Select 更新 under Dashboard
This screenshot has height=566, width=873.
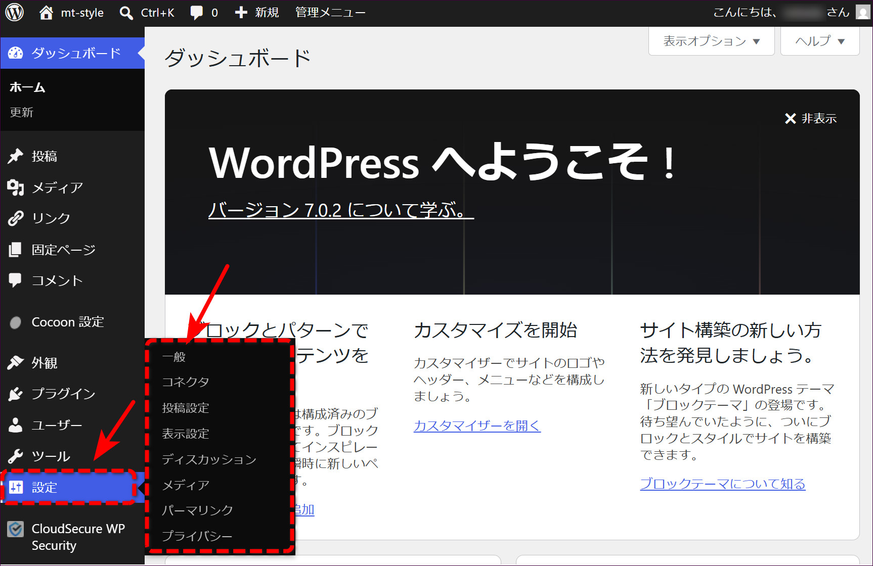(22, 112)
